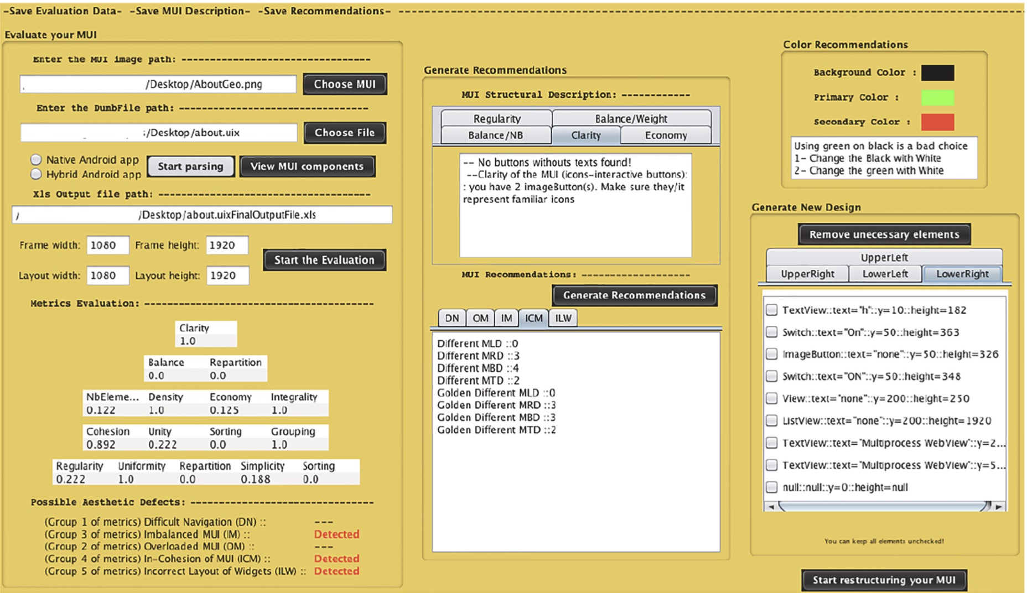Screen dimensions: 1027x593
Task: Click the Layout height input
Action: pyautogui.click(x=227, y=275)
